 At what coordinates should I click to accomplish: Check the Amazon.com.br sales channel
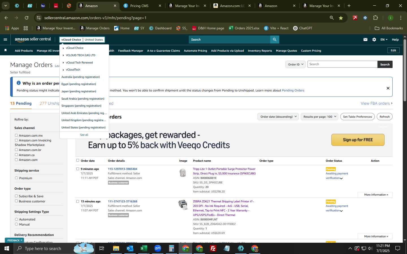(x=16, y=150)
